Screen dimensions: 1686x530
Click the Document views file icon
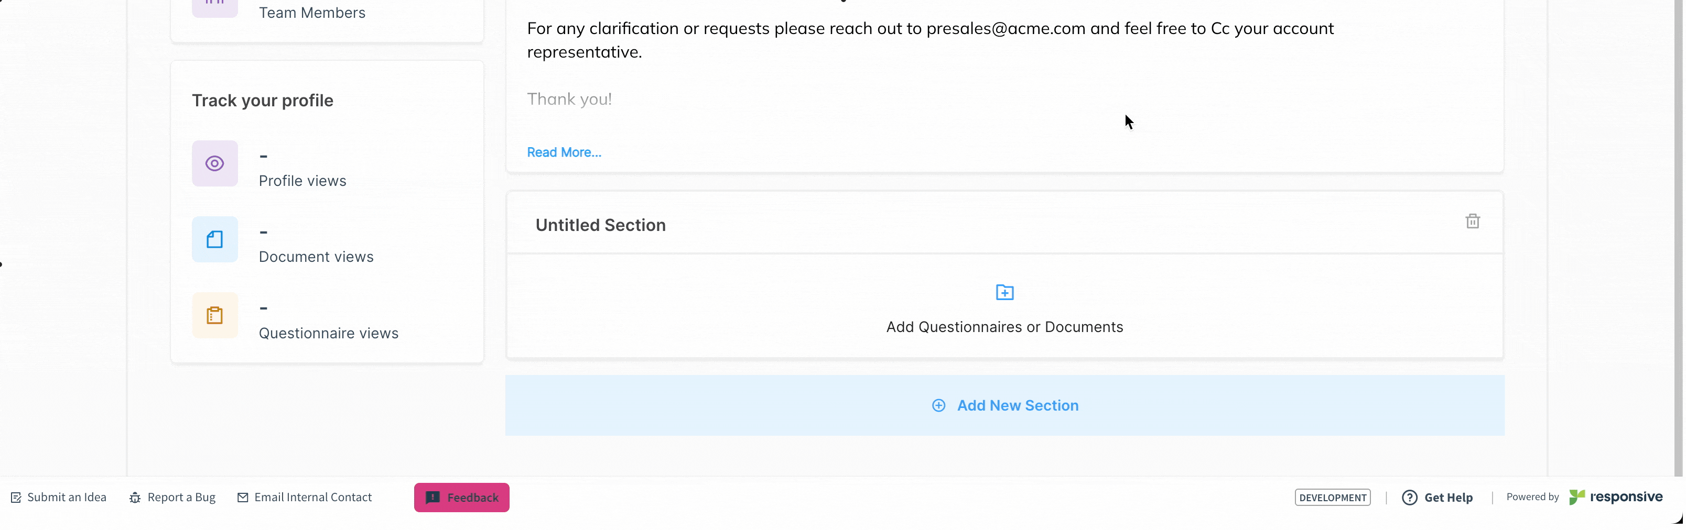[214, 239]
